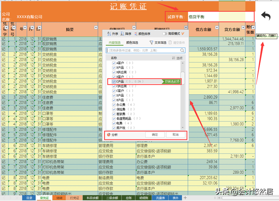
Task: Sort descending with the 降序 icon
Action: point(126,34)
